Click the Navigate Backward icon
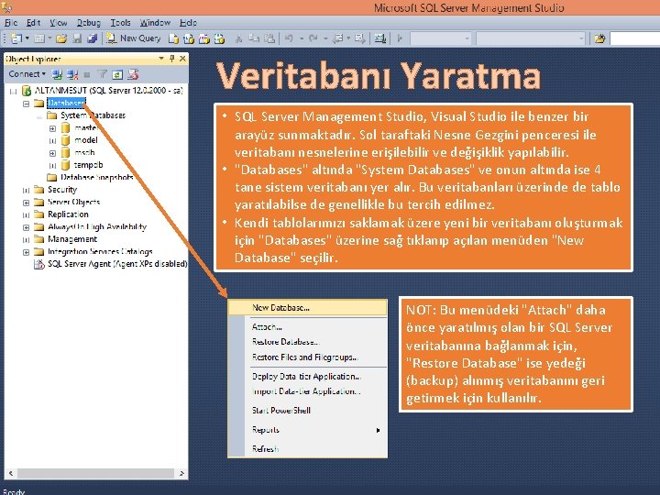This screenshot has width=660, height=495. point(337,38)
